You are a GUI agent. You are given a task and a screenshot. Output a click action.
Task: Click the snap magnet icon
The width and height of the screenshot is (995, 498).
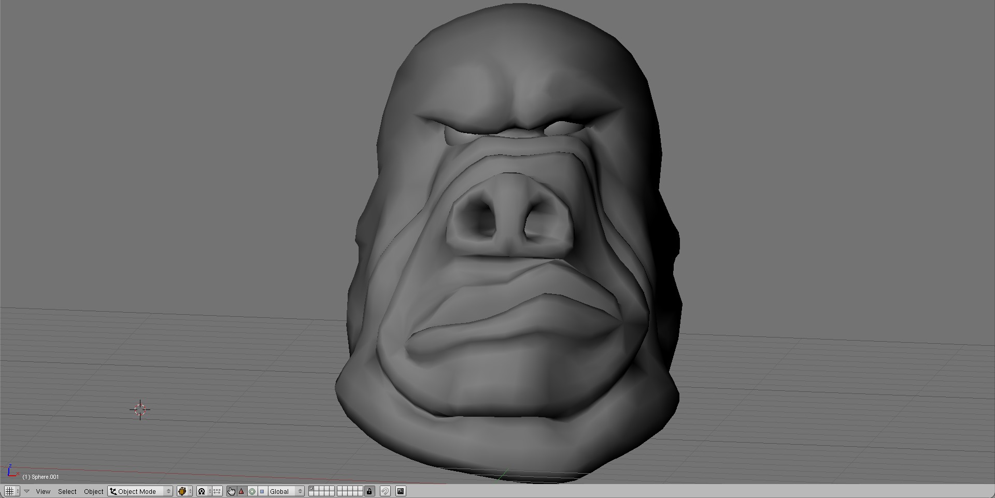click(x=385, y=491)
